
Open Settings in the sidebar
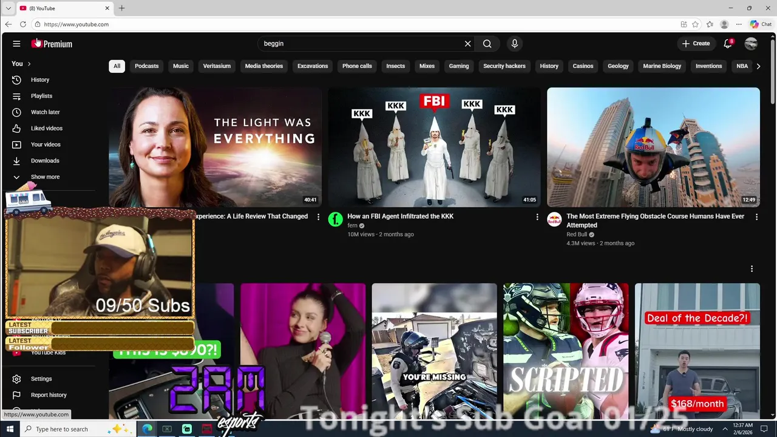41,379
